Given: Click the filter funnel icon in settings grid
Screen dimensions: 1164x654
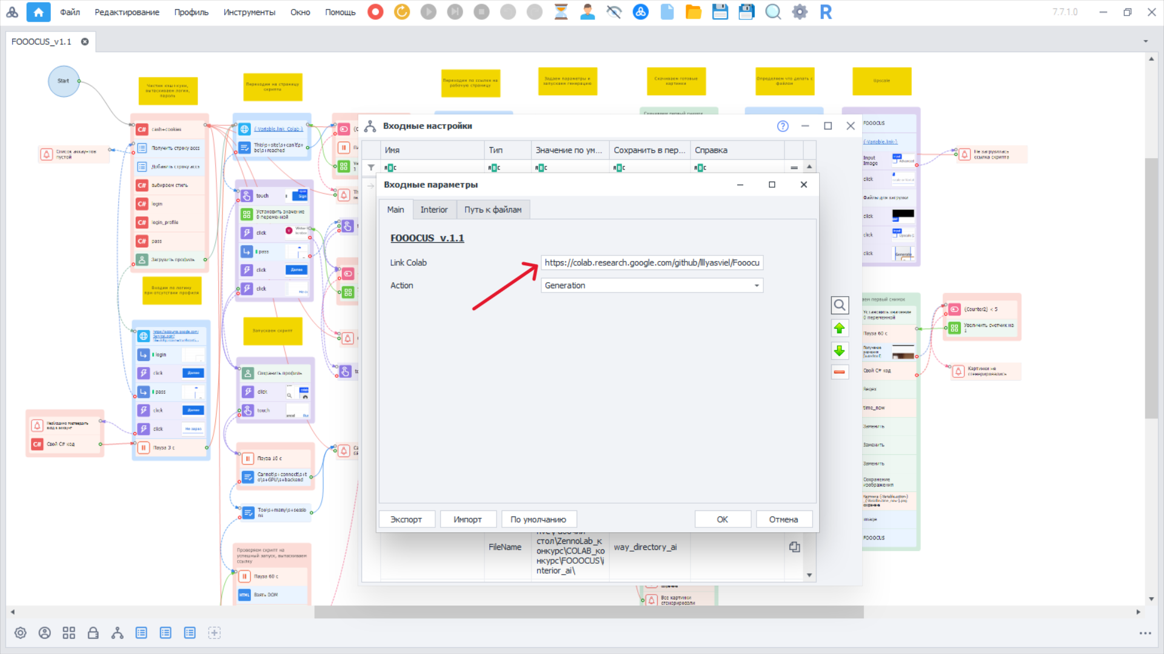Looking at the screenshot, I should [x=371, y=168].
